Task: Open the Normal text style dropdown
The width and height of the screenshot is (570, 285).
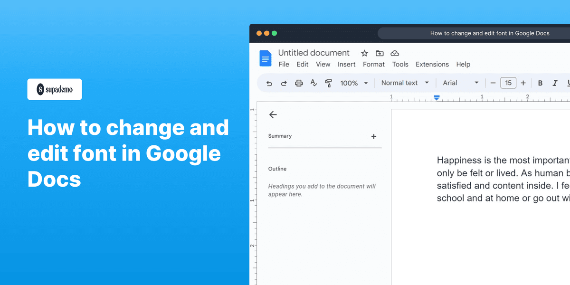Action: [x=404, y=83]
